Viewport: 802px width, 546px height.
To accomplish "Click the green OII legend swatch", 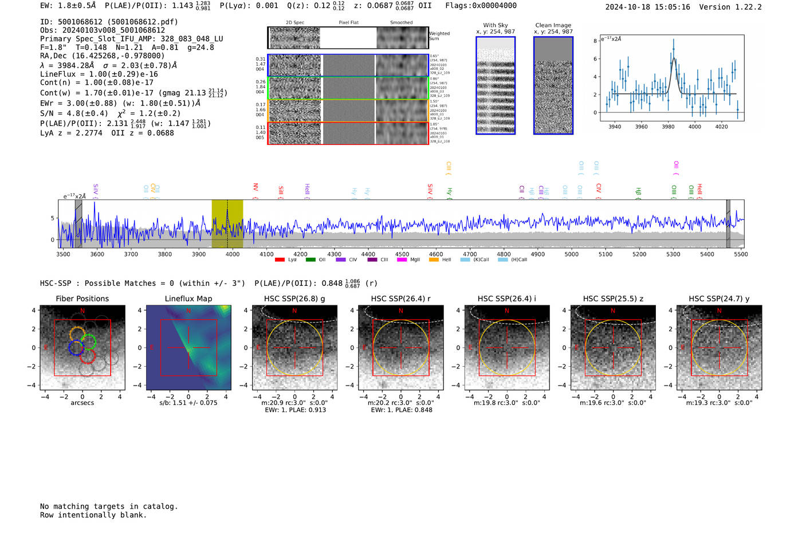I will tap(310, 260).
